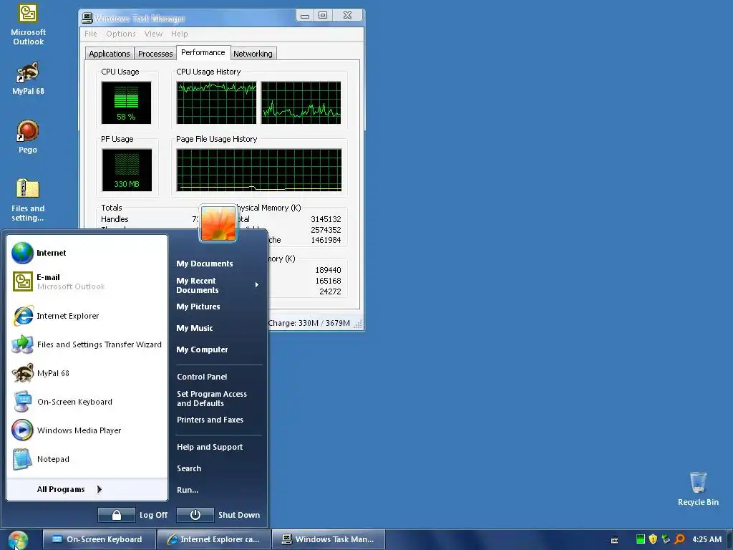This screenshot has height=550, width=733.
Task: Click the Log Off lock icon button
Action: 117,515
